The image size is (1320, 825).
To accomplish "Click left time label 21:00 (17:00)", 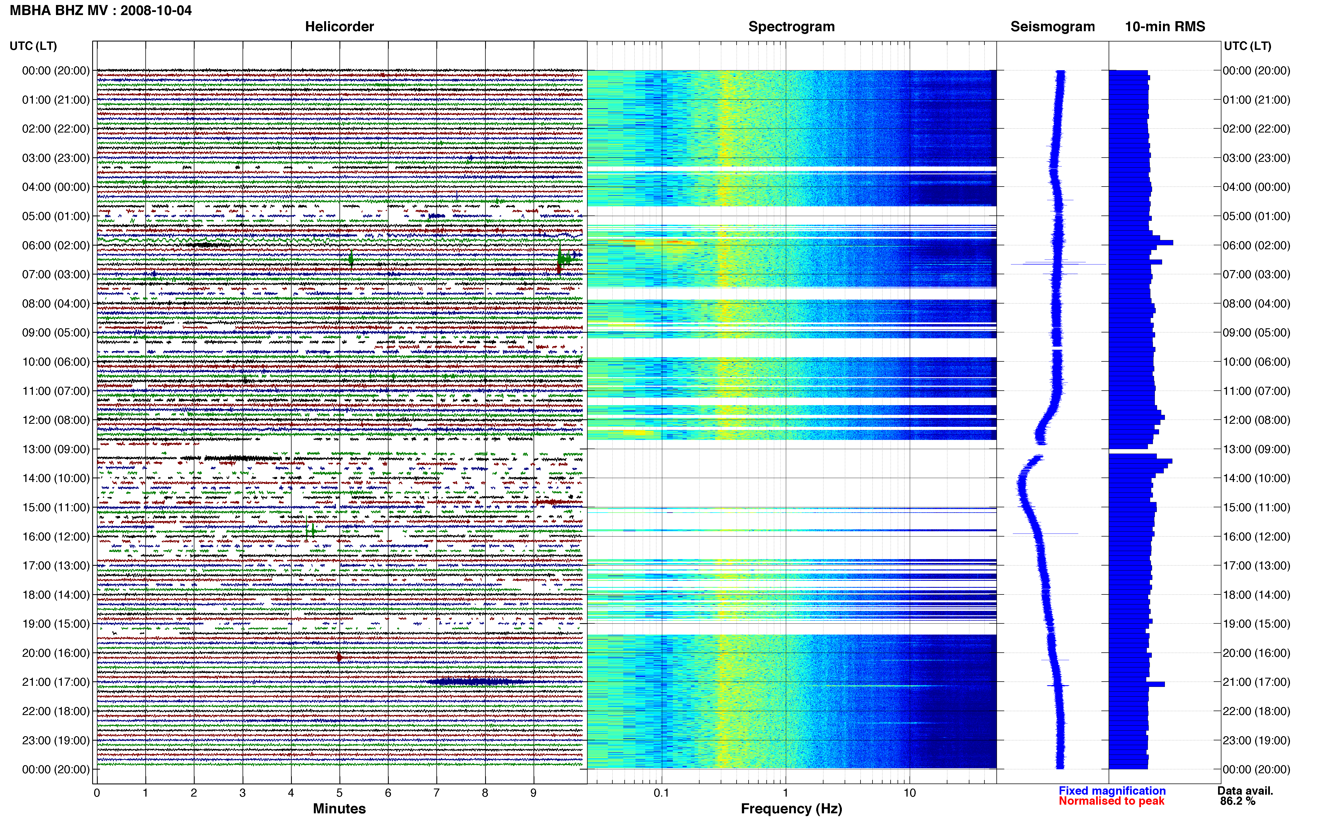I will click(x=56, y=682).
